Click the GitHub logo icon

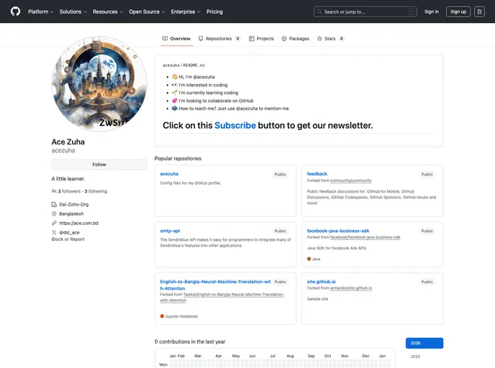click(x=15, y=11)
